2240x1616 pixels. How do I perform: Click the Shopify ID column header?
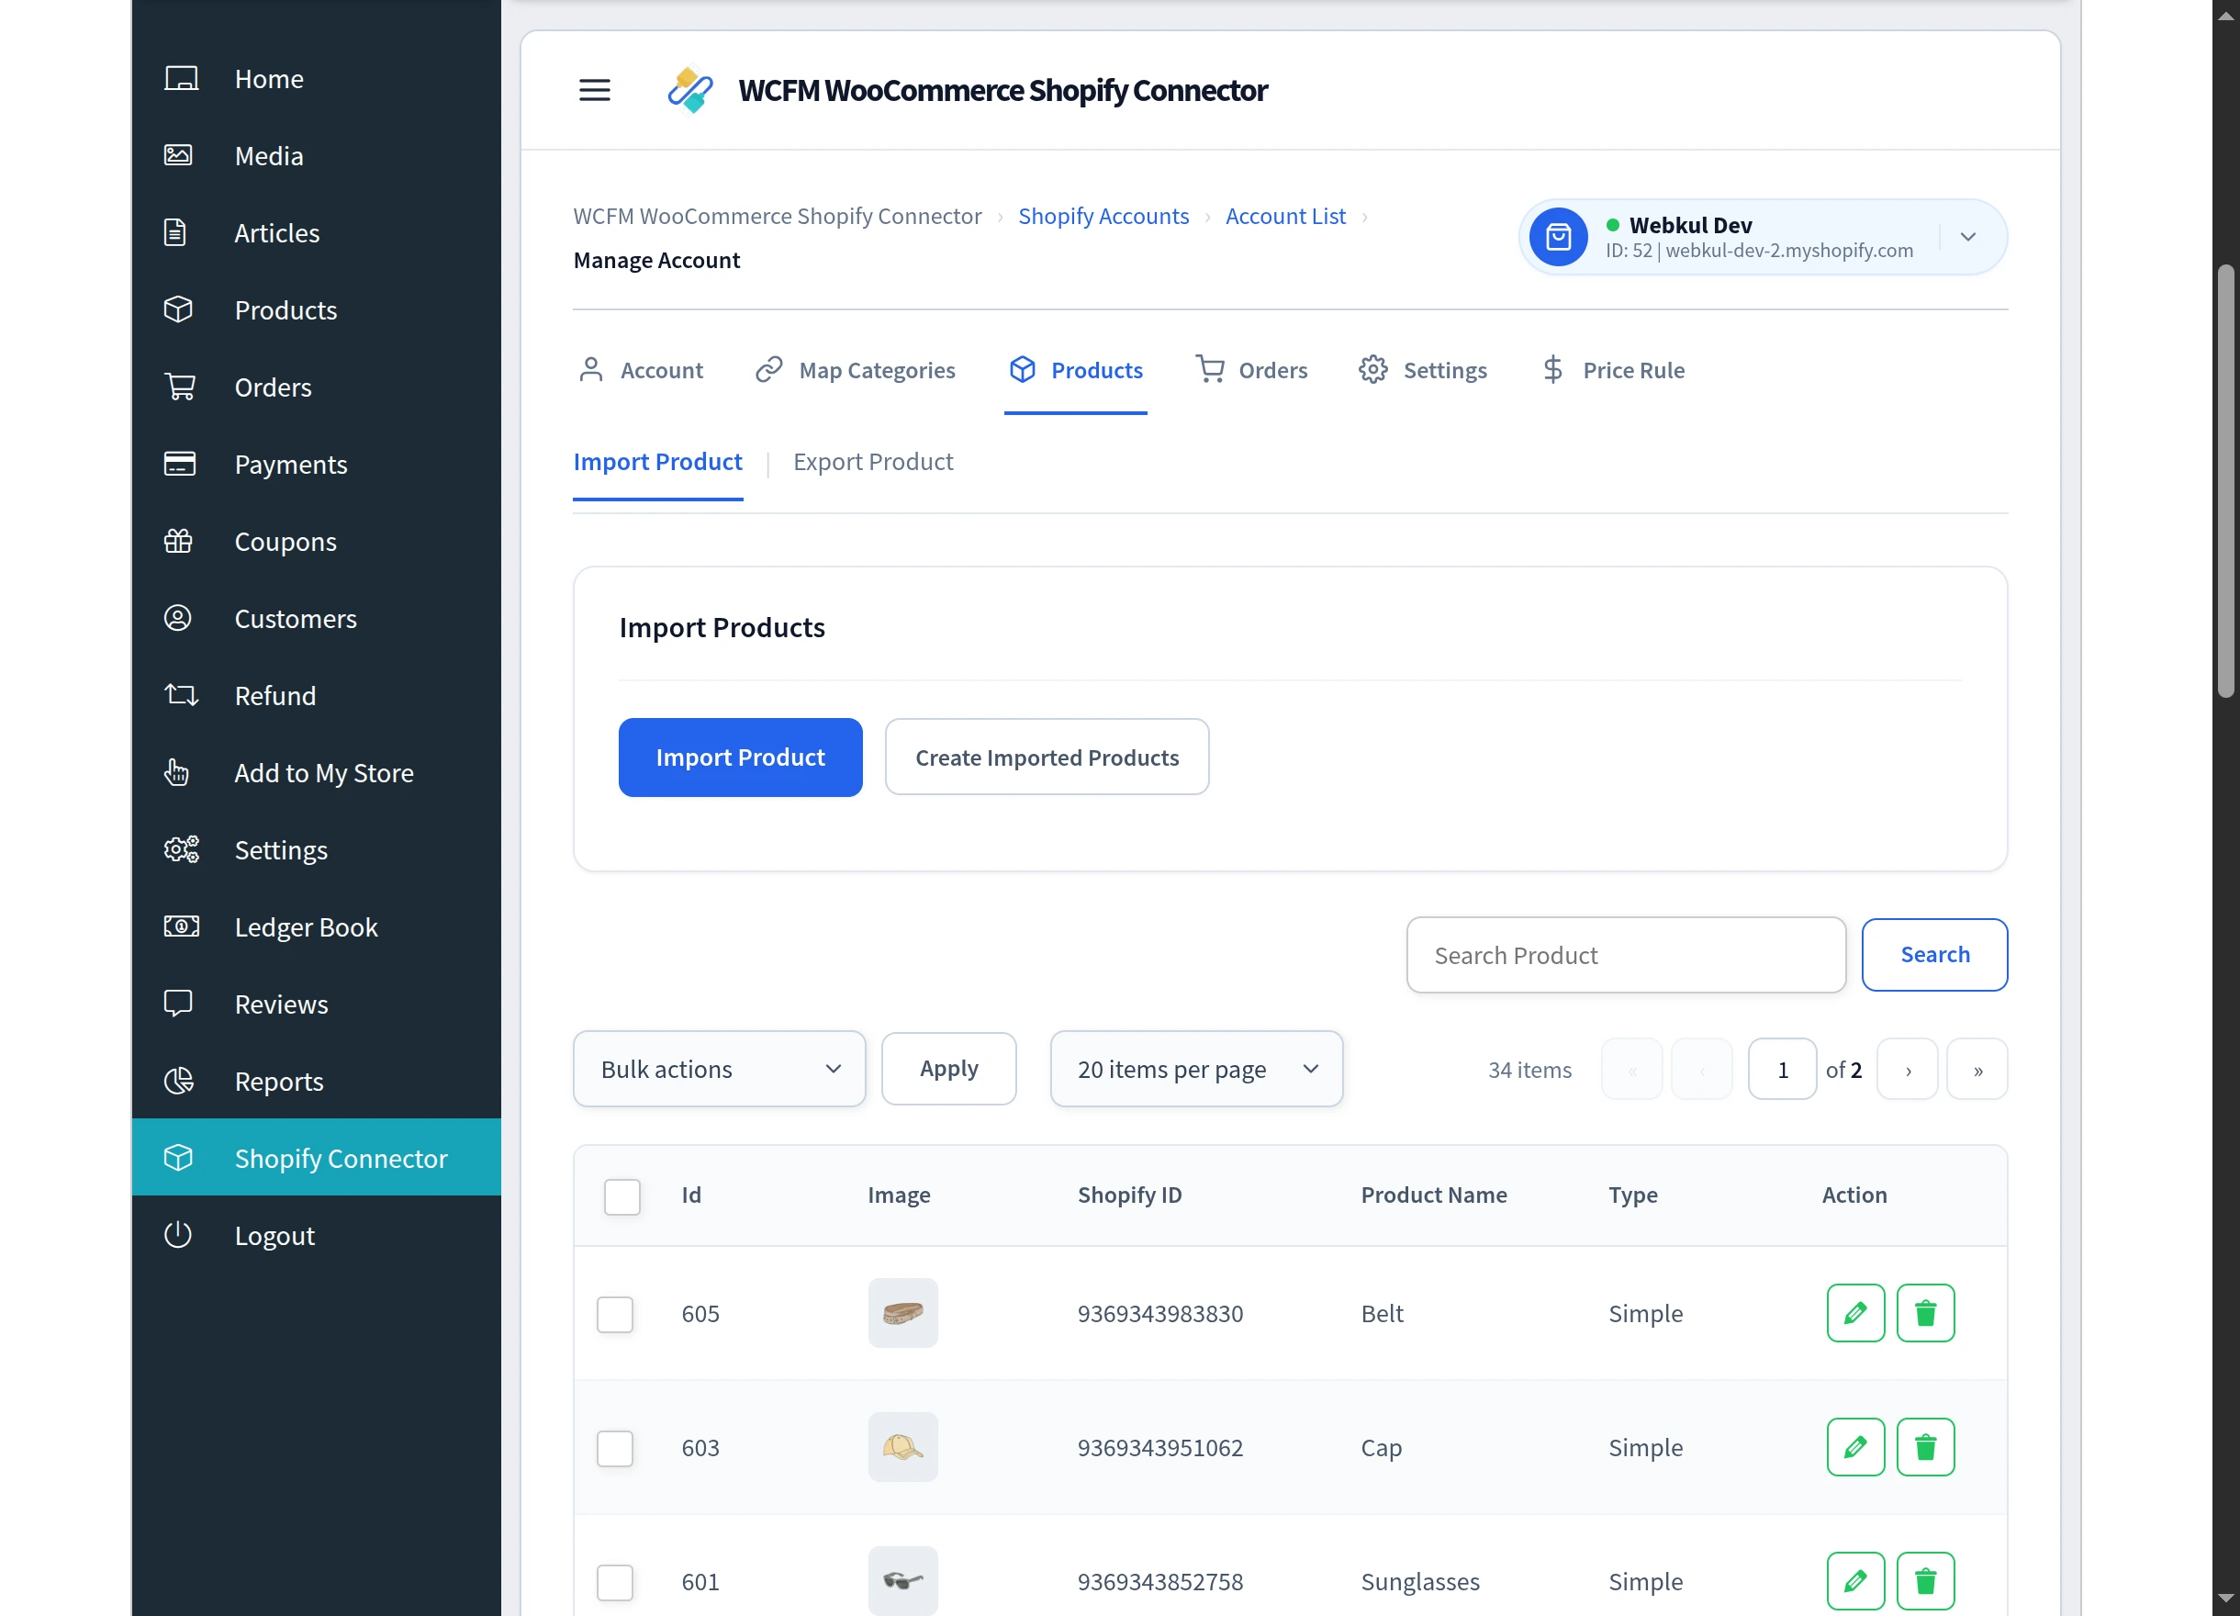pyautogui.click(x=1130, y=1195)
